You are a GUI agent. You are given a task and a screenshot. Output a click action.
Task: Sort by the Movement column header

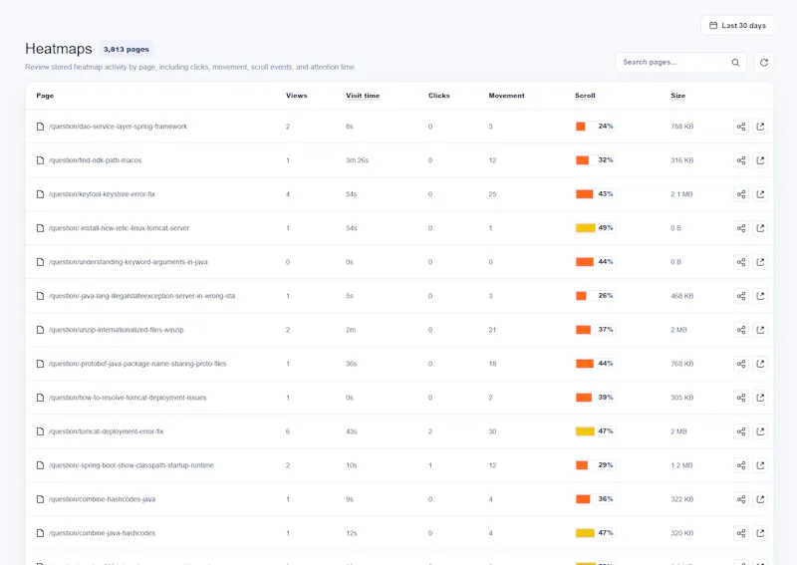[506, 96]
